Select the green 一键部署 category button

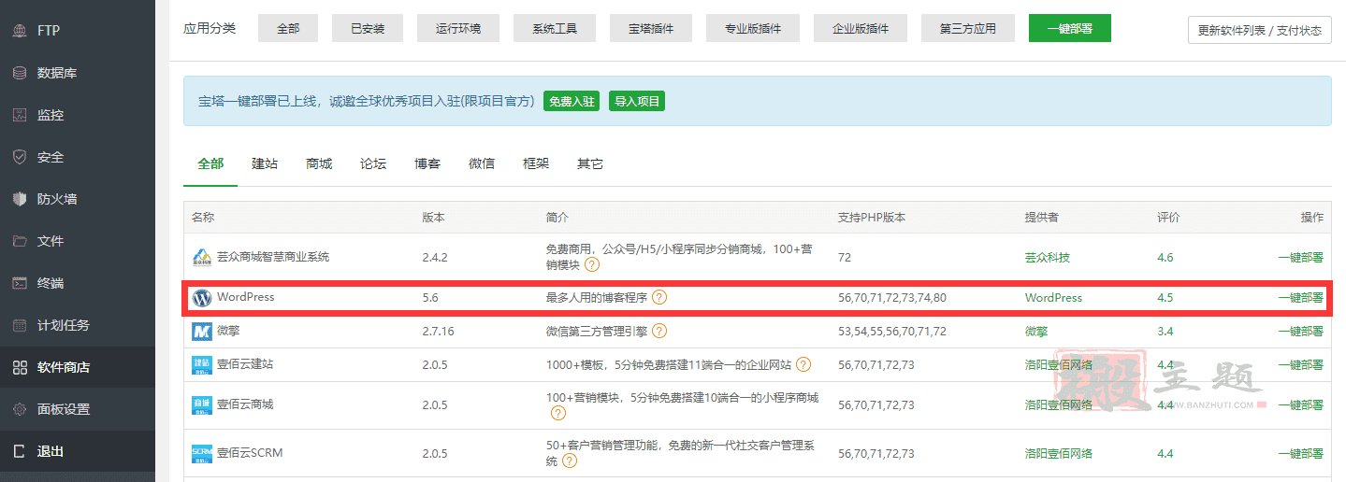pos(1070,28)
